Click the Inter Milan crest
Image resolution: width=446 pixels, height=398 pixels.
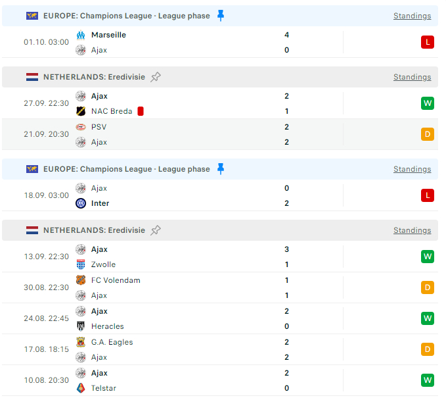(81, 203)
